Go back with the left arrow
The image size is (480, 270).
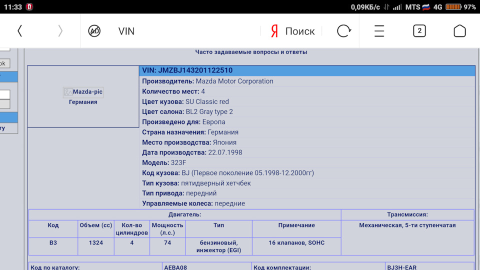click(x=20, y=31)
